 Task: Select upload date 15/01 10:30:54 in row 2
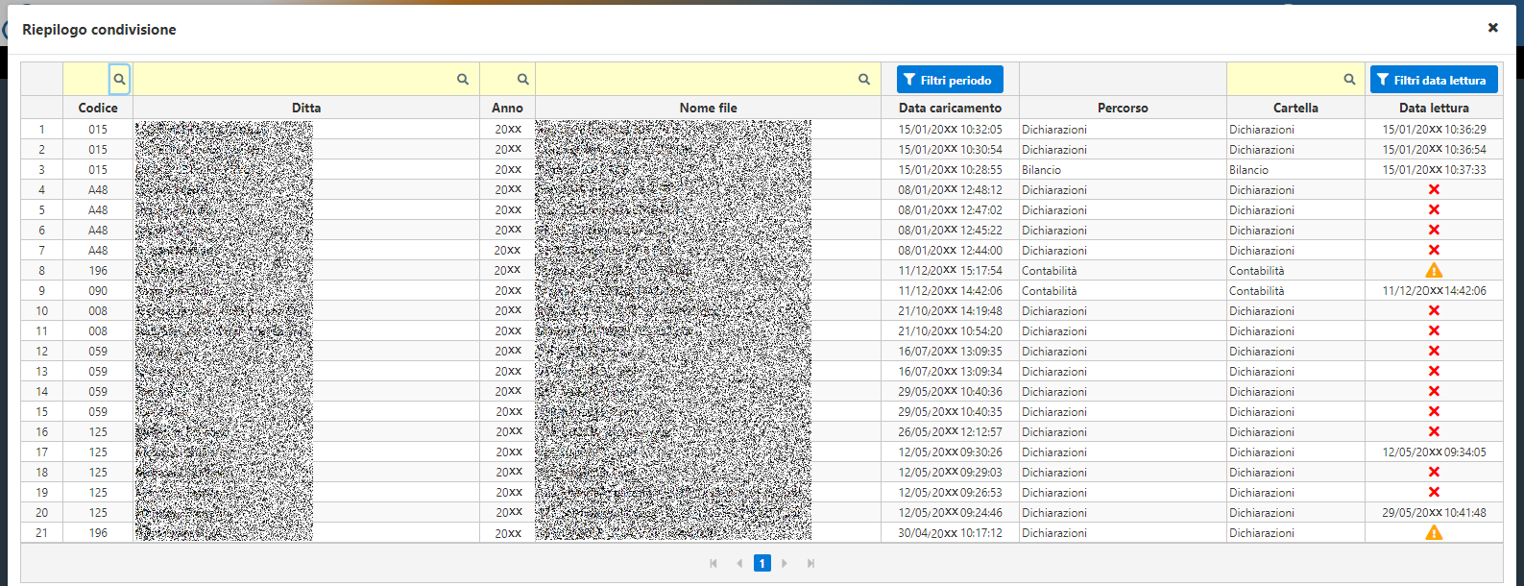click(x=950, y=149)
